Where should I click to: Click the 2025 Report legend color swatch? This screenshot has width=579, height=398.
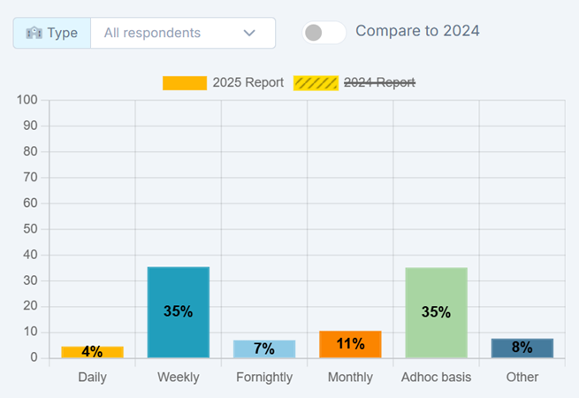point(184,82)
